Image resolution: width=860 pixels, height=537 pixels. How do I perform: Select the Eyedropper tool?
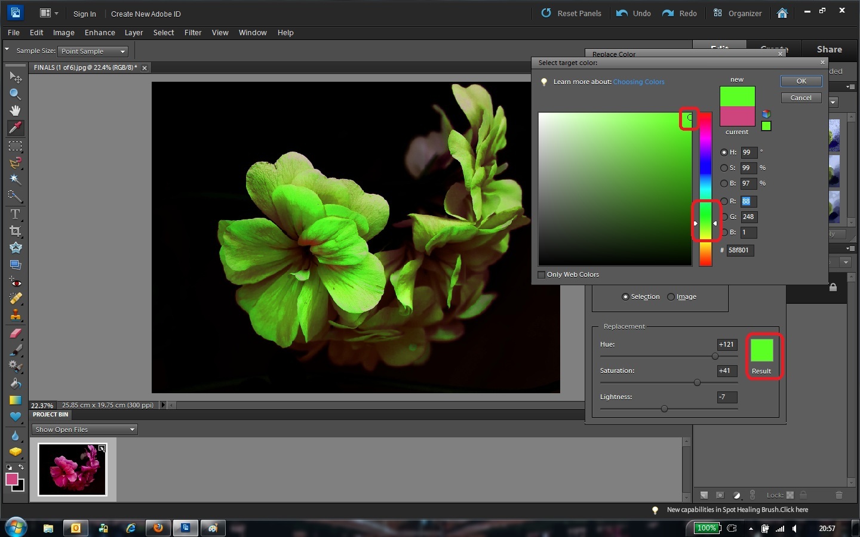15,128
